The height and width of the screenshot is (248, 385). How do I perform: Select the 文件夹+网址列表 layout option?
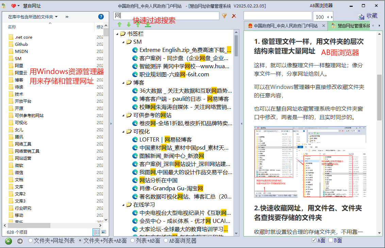[51, 241]
